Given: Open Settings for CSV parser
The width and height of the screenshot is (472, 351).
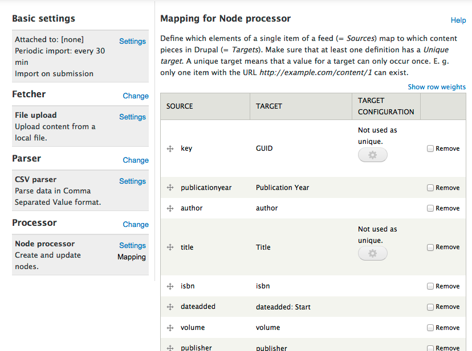Looking at the screenshot, I should [x=132, y=181].
